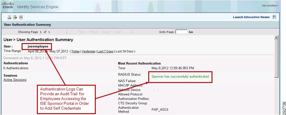Click the Sponsor has successfully authenticated status
This screenshot has height=115, width=286.
click(x=180, y=77)
